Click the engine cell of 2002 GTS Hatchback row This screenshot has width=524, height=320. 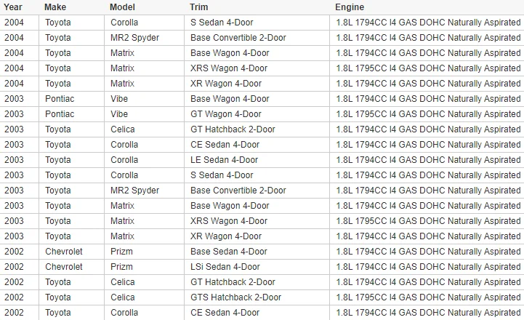[428, 297]
